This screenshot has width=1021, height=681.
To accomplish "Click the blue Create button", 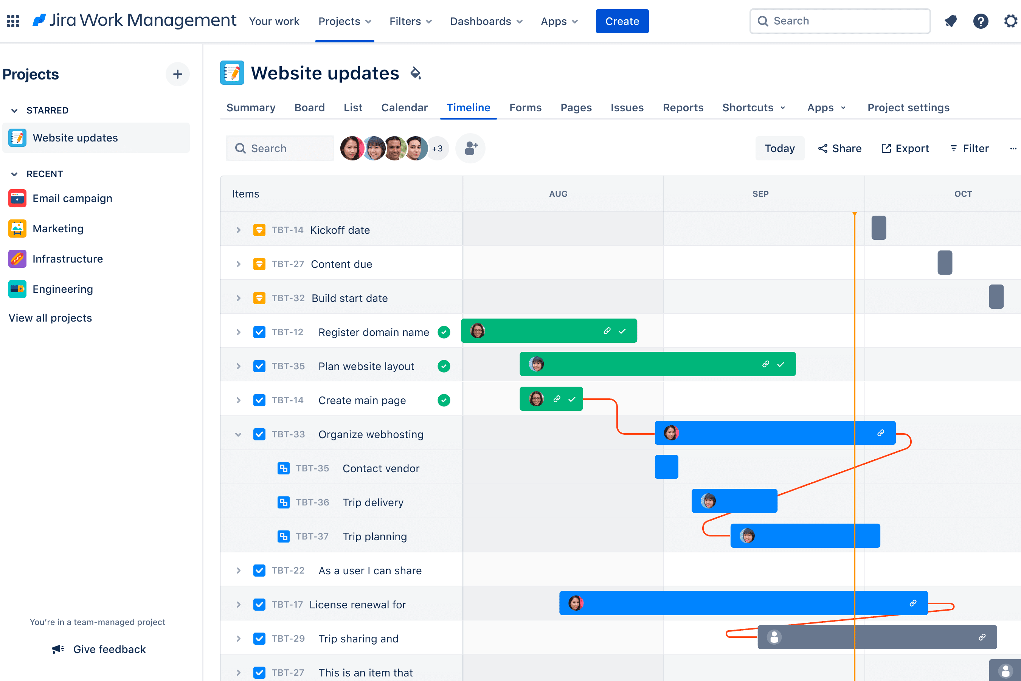I will point(622,21).
